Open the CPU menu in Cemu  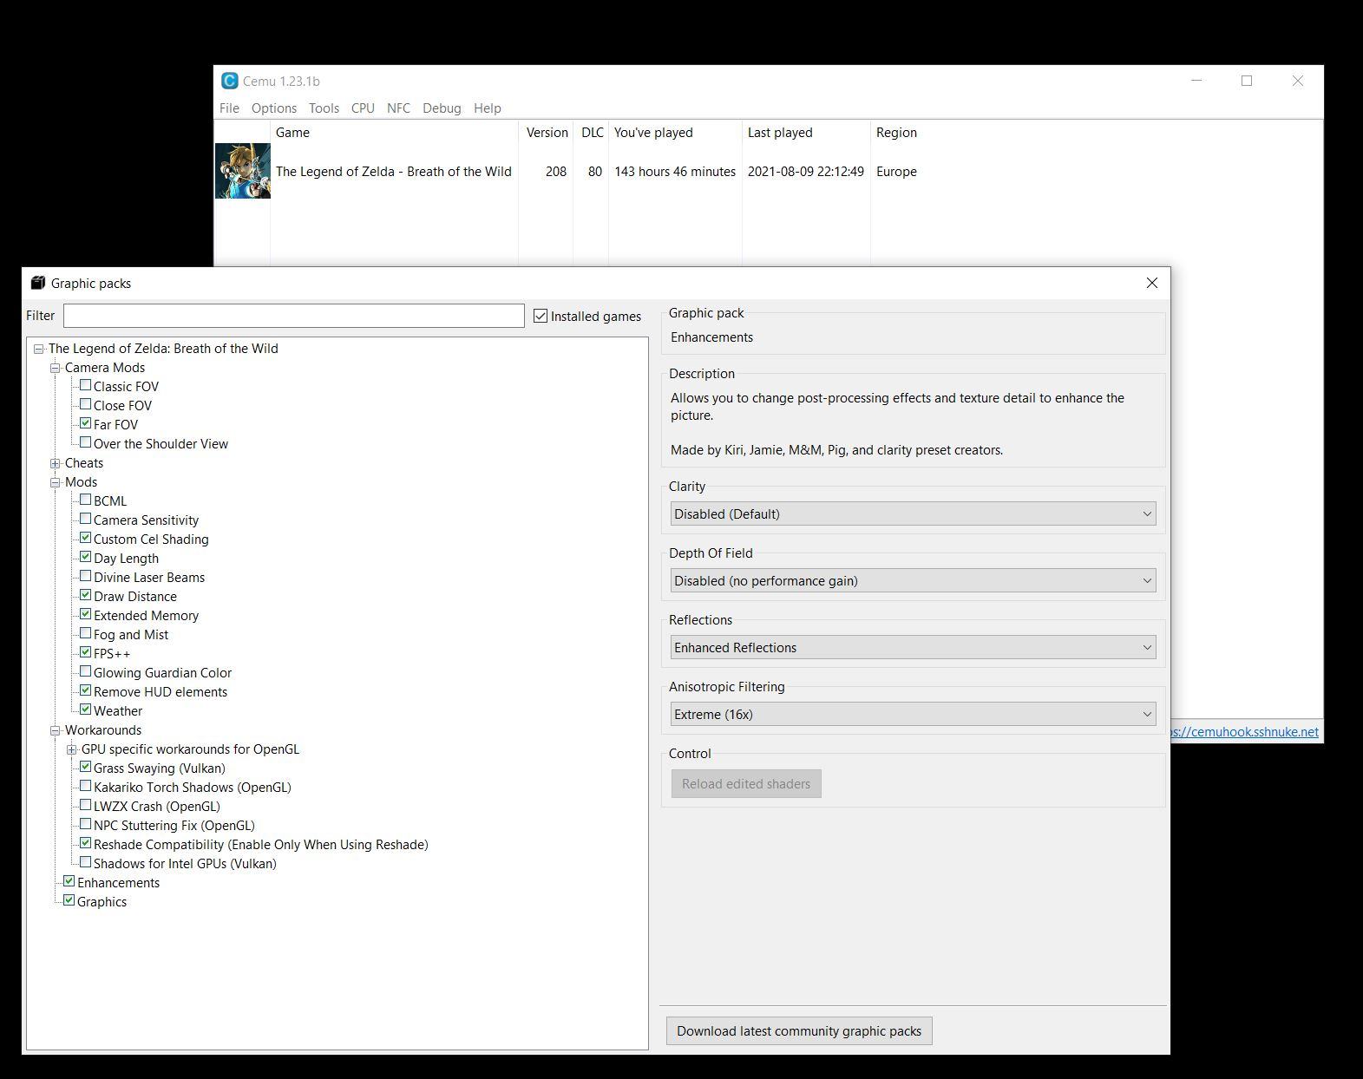point(363,108)
